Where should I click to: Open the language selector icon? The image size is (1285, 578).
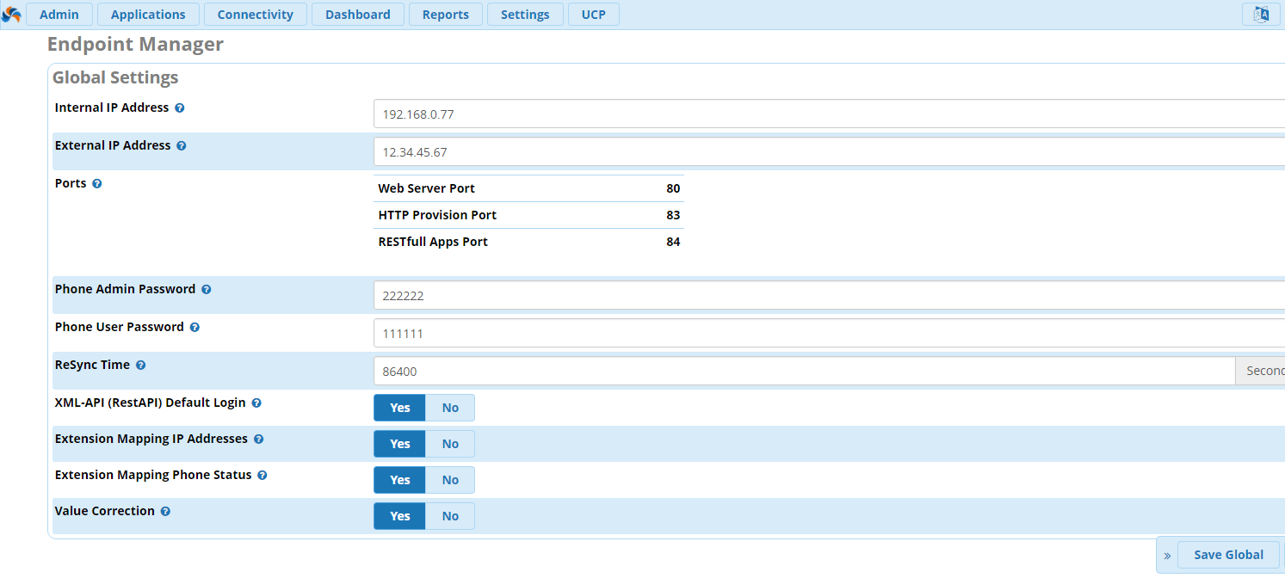click(1261, 15)
